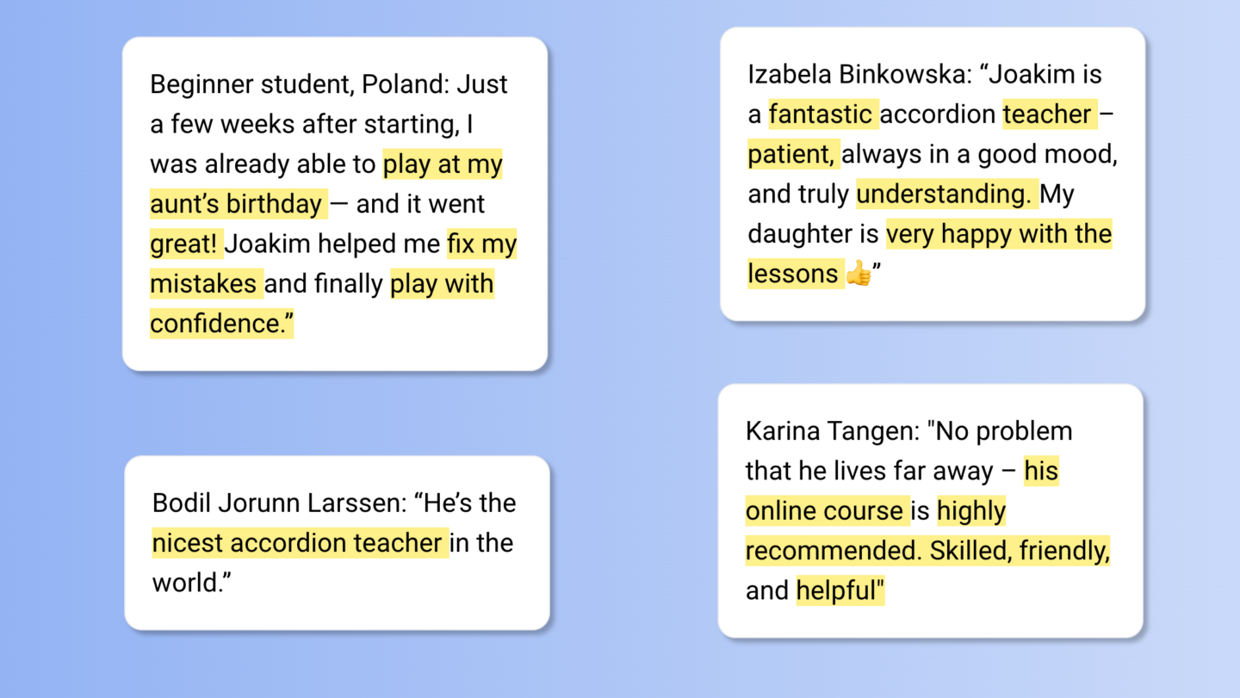The height and width of the screenshot is (698, 1240).
Task: Click the highlighted word "highly"
Action: click(x=971, y=511)
